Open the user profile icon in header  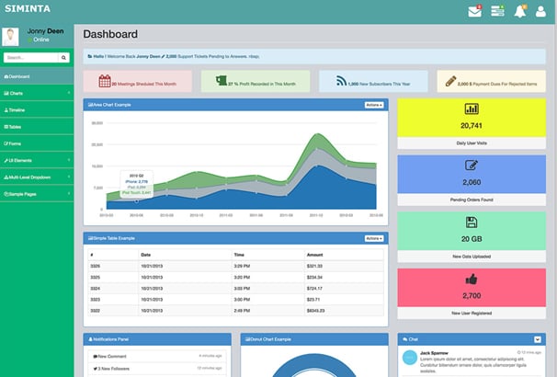pos(540,11)
